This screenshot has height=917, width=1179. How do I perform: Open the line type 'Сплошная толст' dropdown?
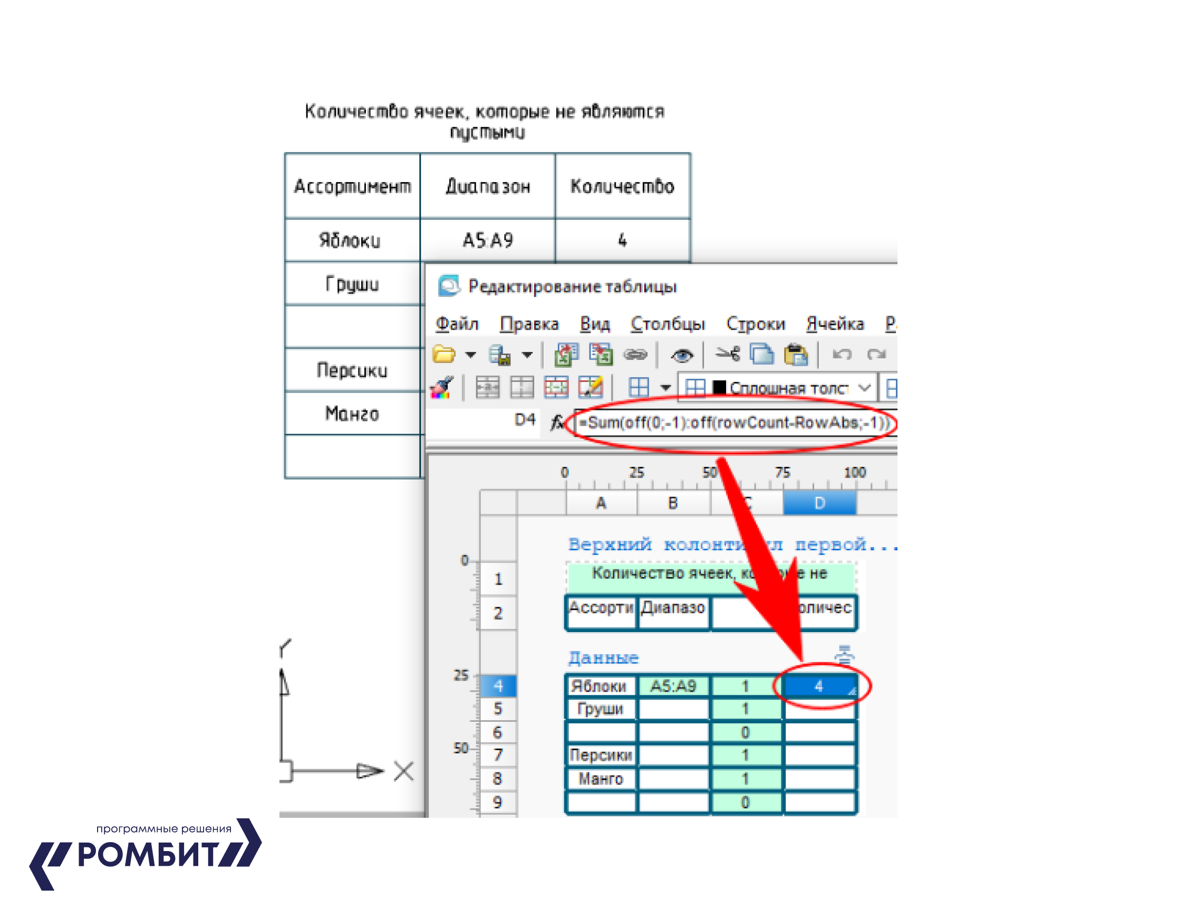864,388
